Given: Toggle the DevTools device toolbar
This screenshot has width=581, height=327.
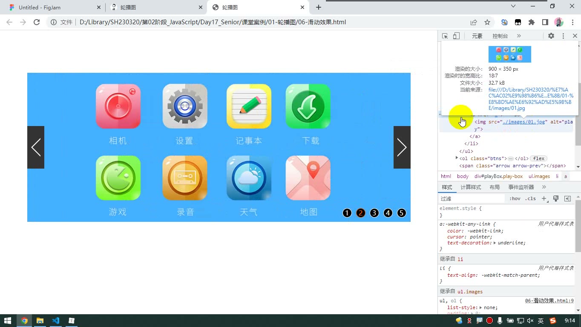Looking at the screenshot, I should pyautogui.click(x=456, y=36).
